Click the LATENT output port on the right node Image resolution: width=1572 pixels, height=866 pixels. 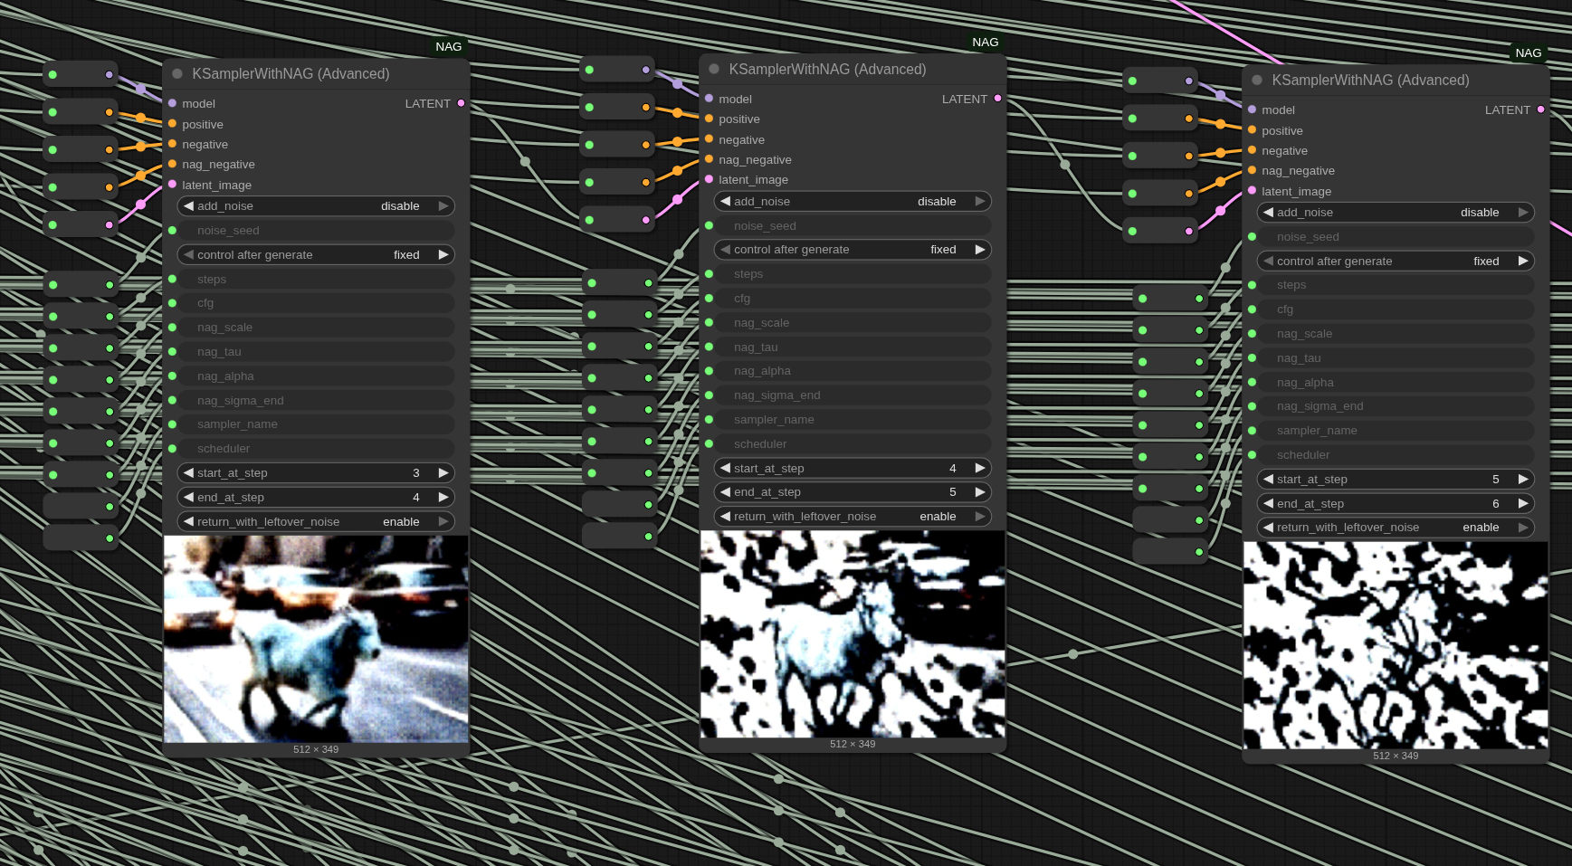click(x=1540, y=109)
